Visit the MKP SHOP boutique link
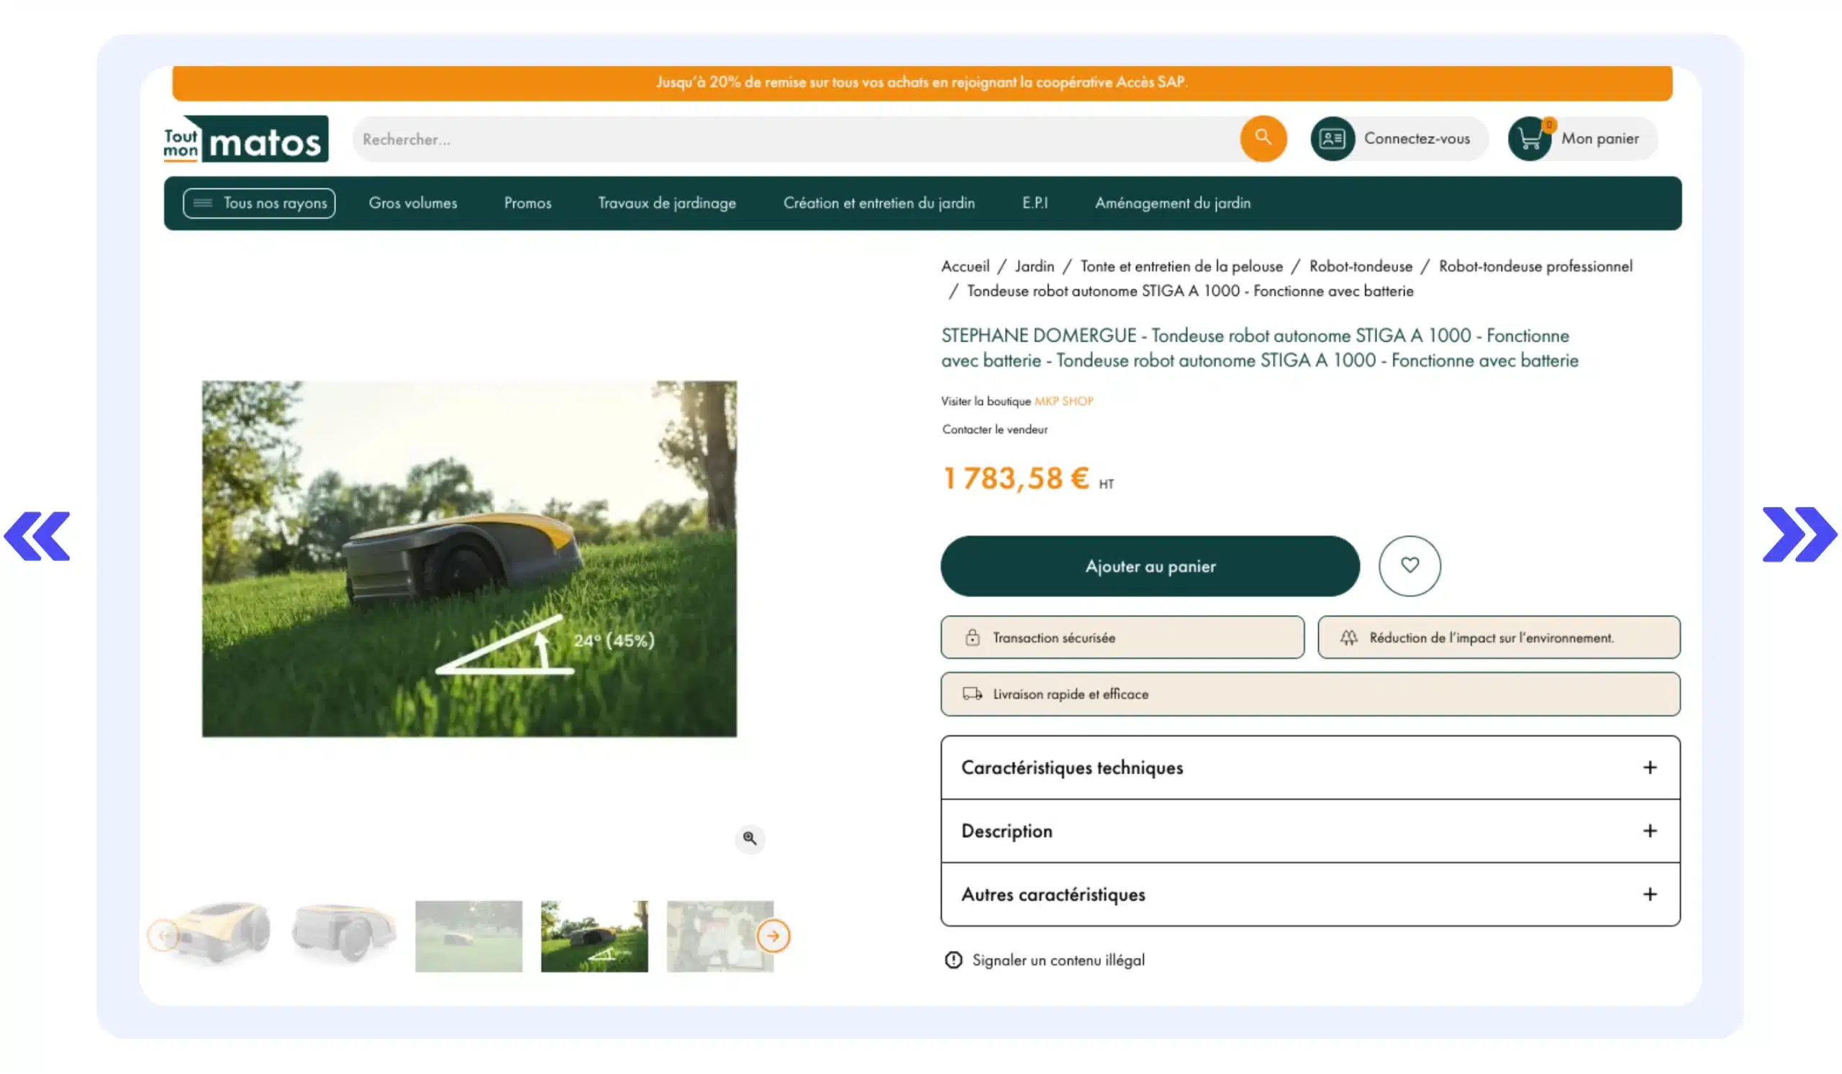This screenshot has height=1074, width=1842. coord(1063,401)
